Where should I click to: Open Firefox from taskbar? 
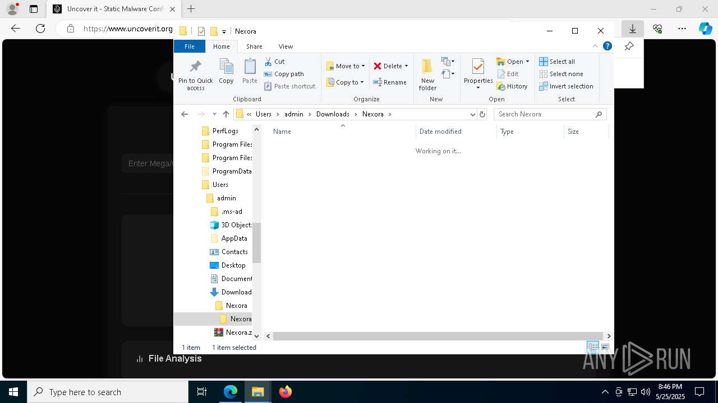285,392
